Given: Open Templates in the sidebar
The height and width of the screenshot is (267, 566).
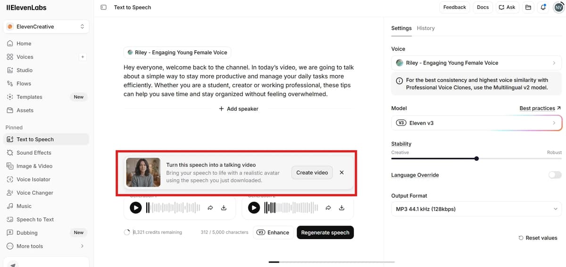Looking at the screenshot, I should coord(46,97).
